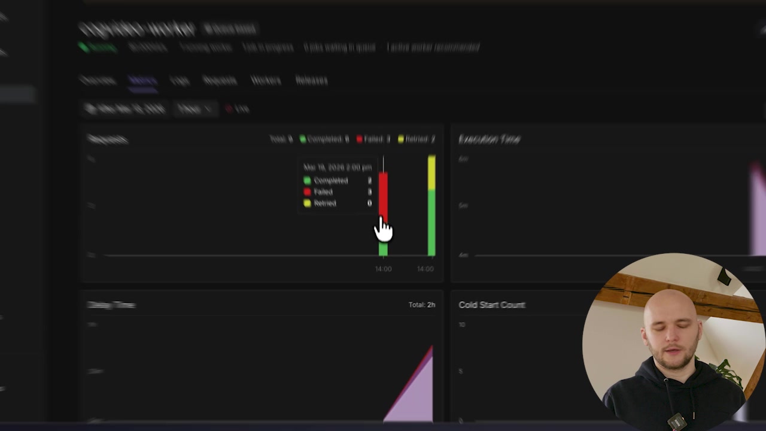Click the green Completed icon inside the chart tooltip
This screenshot has width=766, height=431.
tap(307, 180)
